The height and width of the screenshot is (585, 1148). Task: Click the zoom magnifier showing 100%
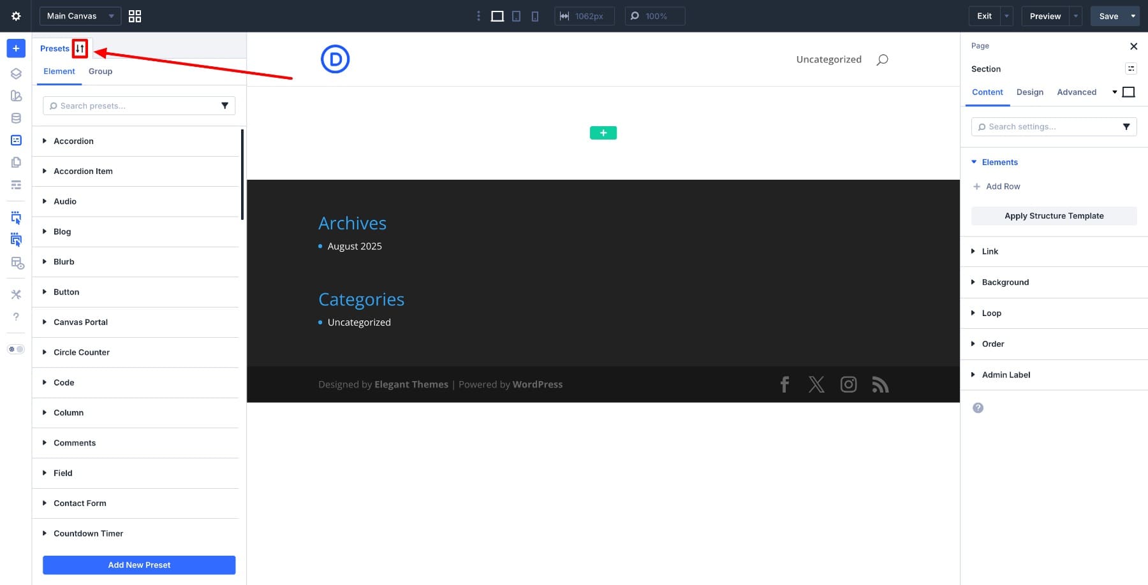point(634,16)
